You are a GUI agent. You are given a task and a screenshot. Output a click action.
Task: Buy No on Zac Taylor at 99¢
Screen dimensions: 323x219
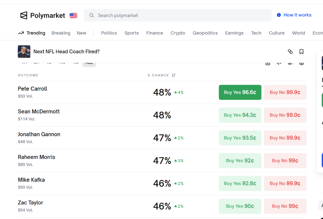click(x=285, y=206)
